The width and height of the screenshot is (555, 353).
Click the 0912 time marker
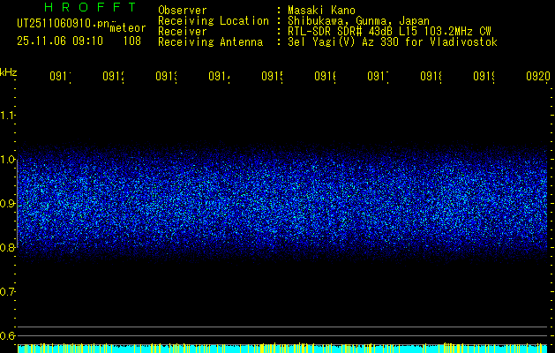(x=113, y=76)
